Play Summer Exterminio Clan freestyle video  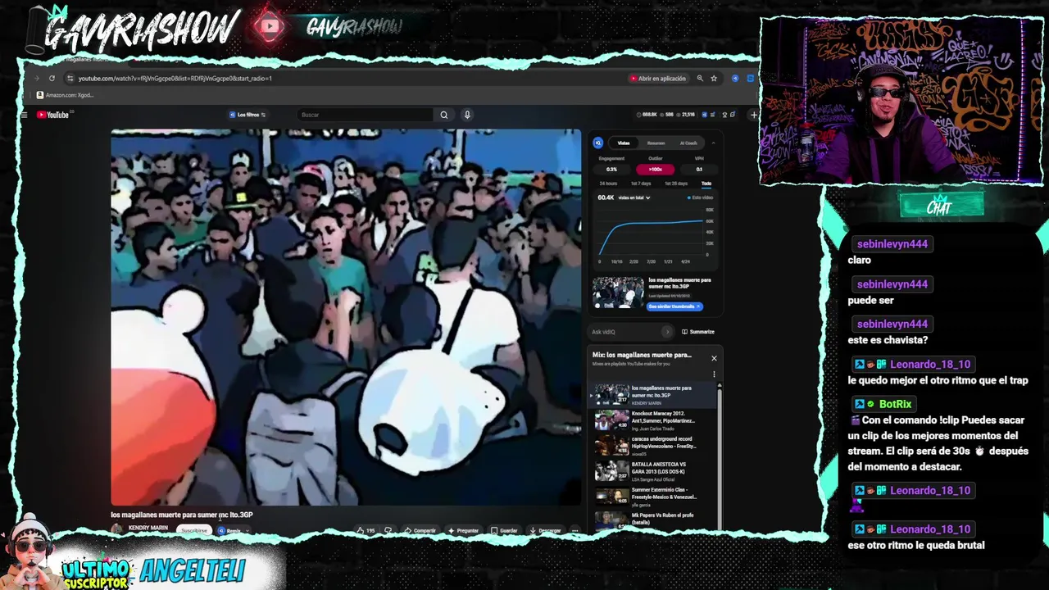653,497
